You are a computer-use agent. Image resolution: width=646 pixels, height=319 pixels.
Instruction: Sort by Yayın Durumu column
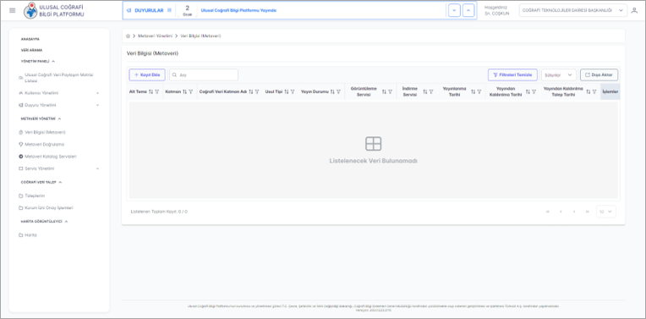(x=332, y=91)
